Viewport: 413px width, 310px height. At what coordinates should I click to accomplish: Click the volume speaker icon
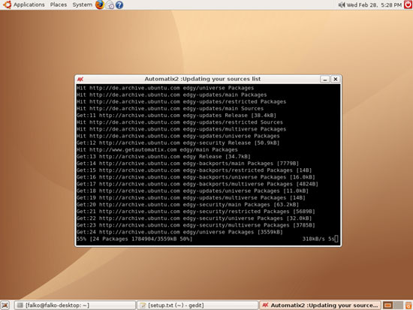pyautogui.click(x=342, y=5)
